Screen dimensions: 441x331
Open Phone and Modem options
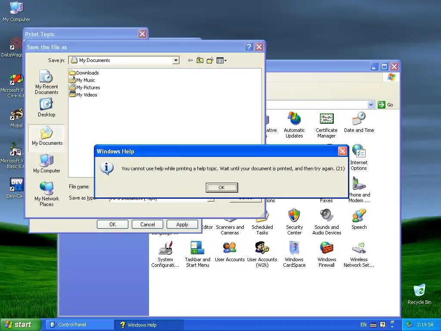pos(359,190)
